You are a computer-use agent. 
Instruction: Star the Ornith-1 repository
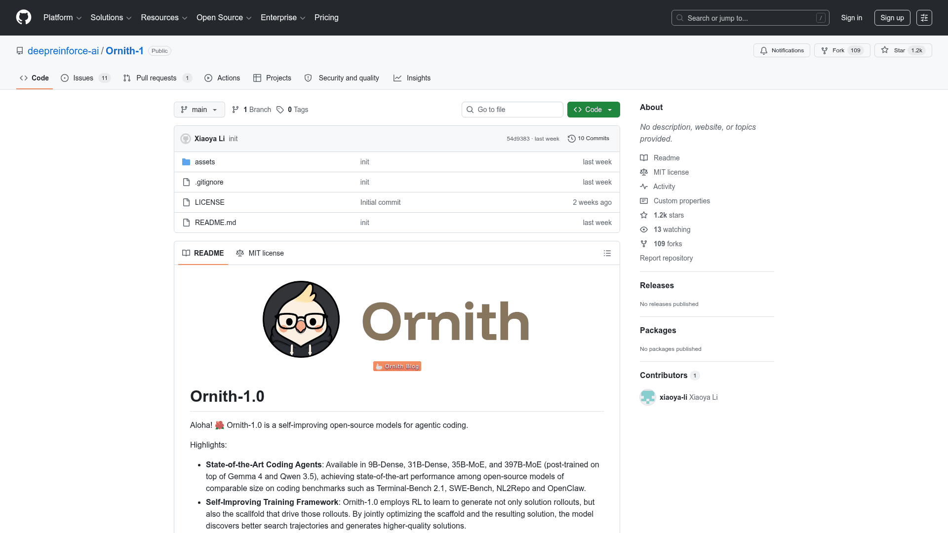[903, 50]
